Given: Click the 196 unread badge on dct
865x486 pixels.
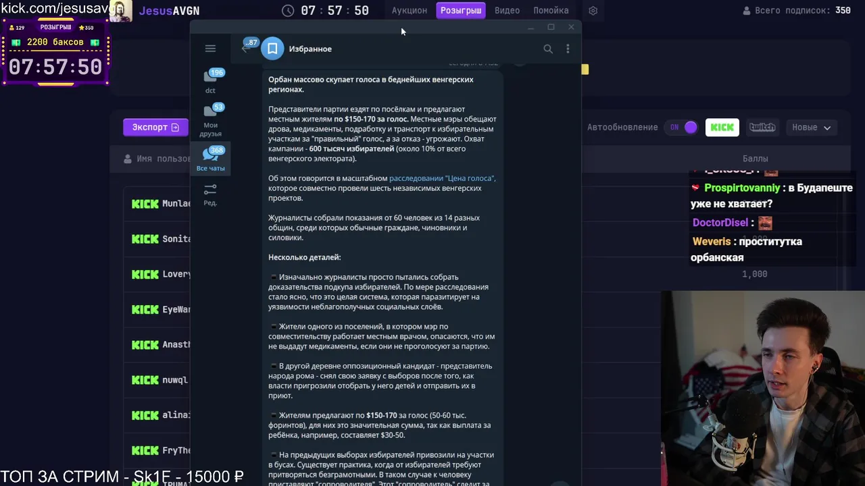Looking at the screenshot, I should (x=216, y=72).
